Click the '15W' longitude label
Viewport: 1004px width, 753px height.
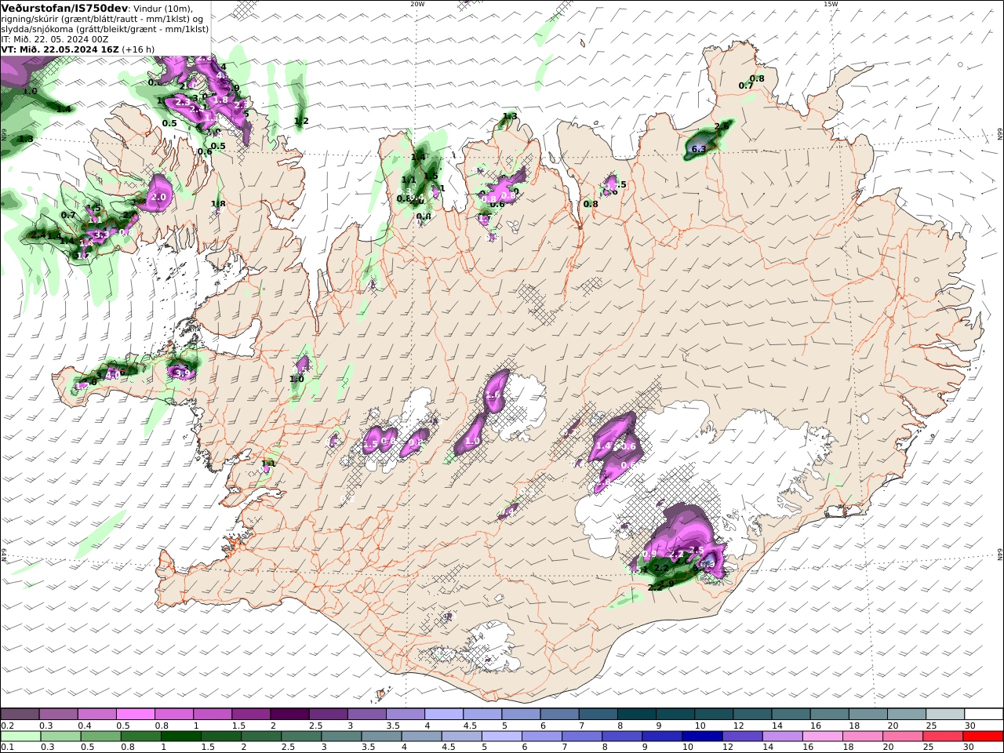[831, 4]
